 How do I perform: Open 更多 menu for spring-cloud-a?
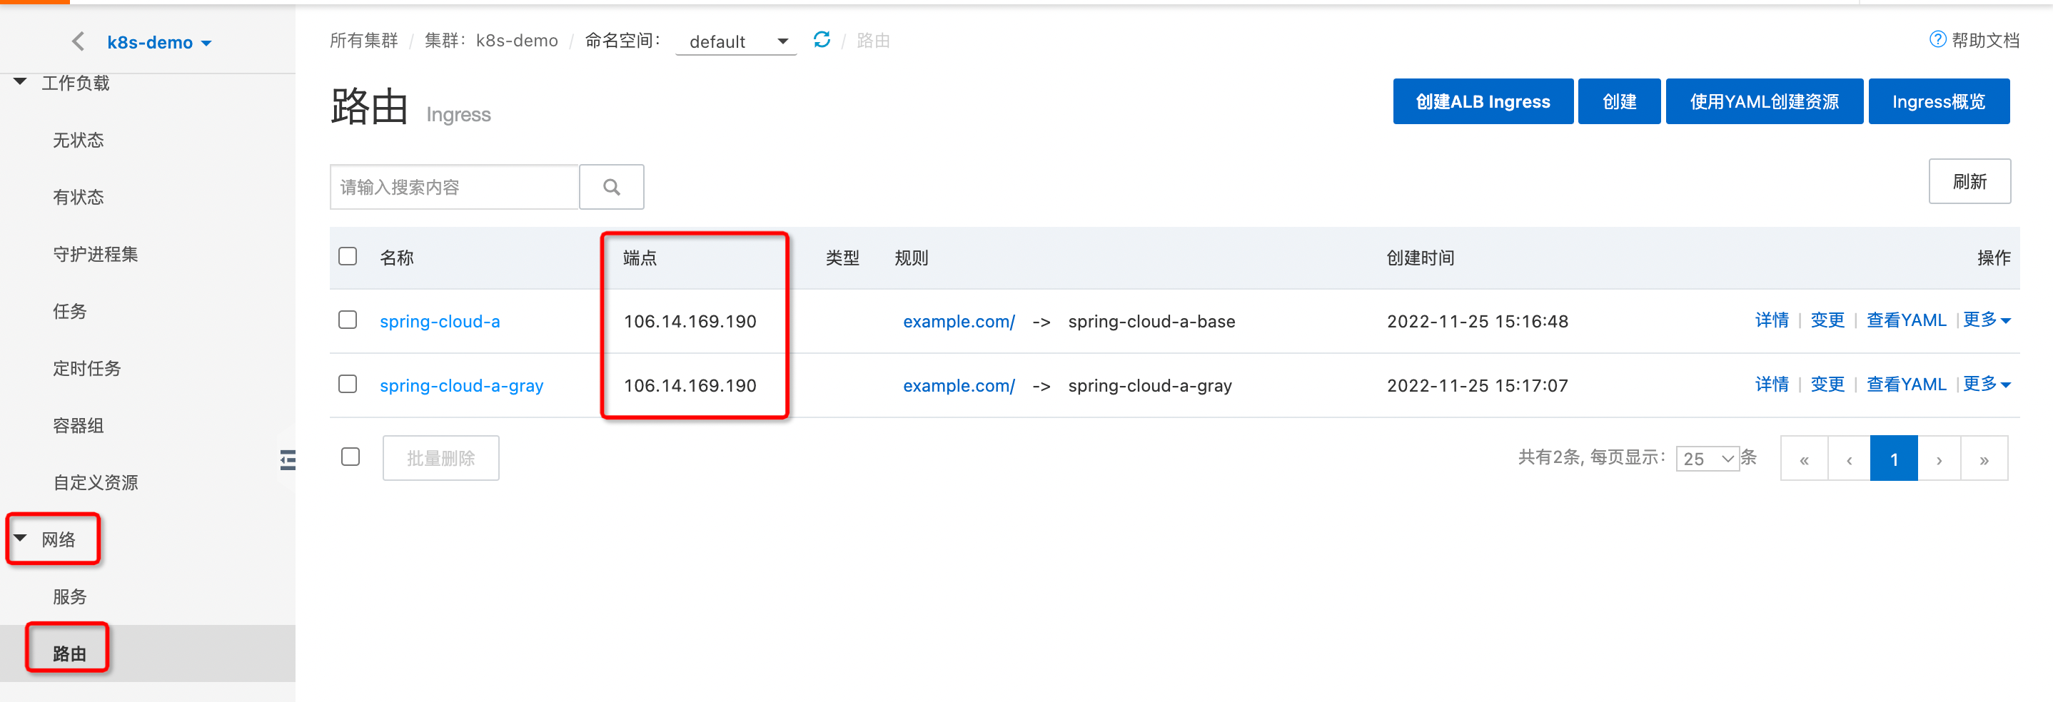click(x=1987, y=320)
